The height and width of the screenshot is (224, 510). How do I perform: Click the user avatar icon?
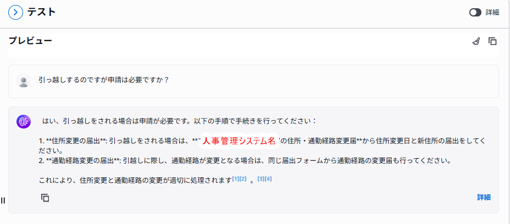tap(23, 81)
